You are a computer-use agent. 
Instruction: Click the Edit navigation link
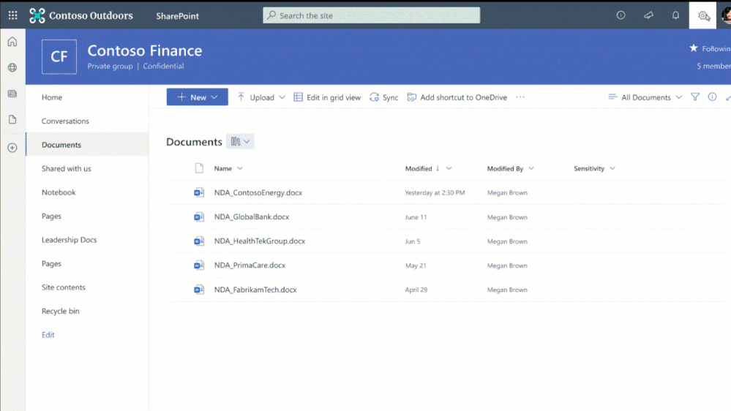click(48, 335)
